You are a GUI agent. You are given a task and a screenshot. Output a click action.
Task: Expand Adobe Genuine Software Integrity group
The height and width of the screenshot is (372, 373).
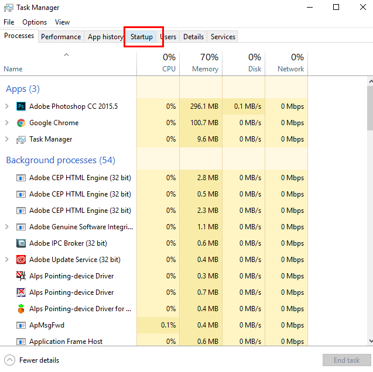[7, 227]
